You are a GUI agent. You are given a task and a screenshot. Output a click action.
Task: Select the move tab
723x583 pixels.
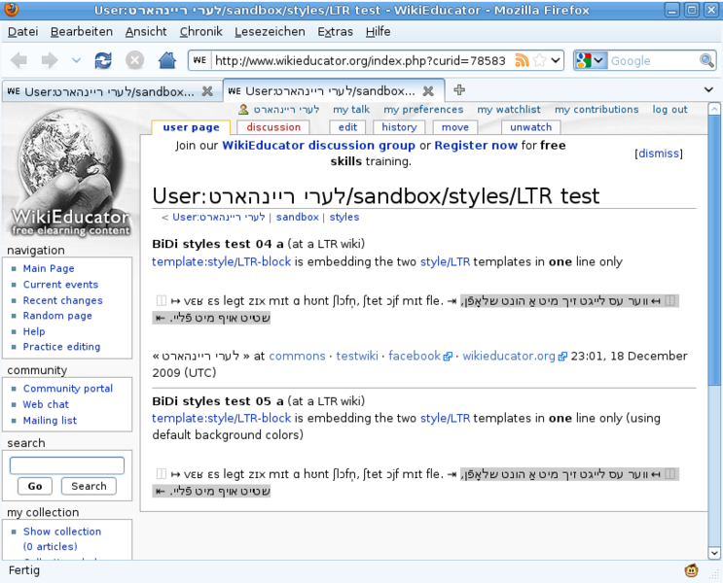tap(455, 127)
